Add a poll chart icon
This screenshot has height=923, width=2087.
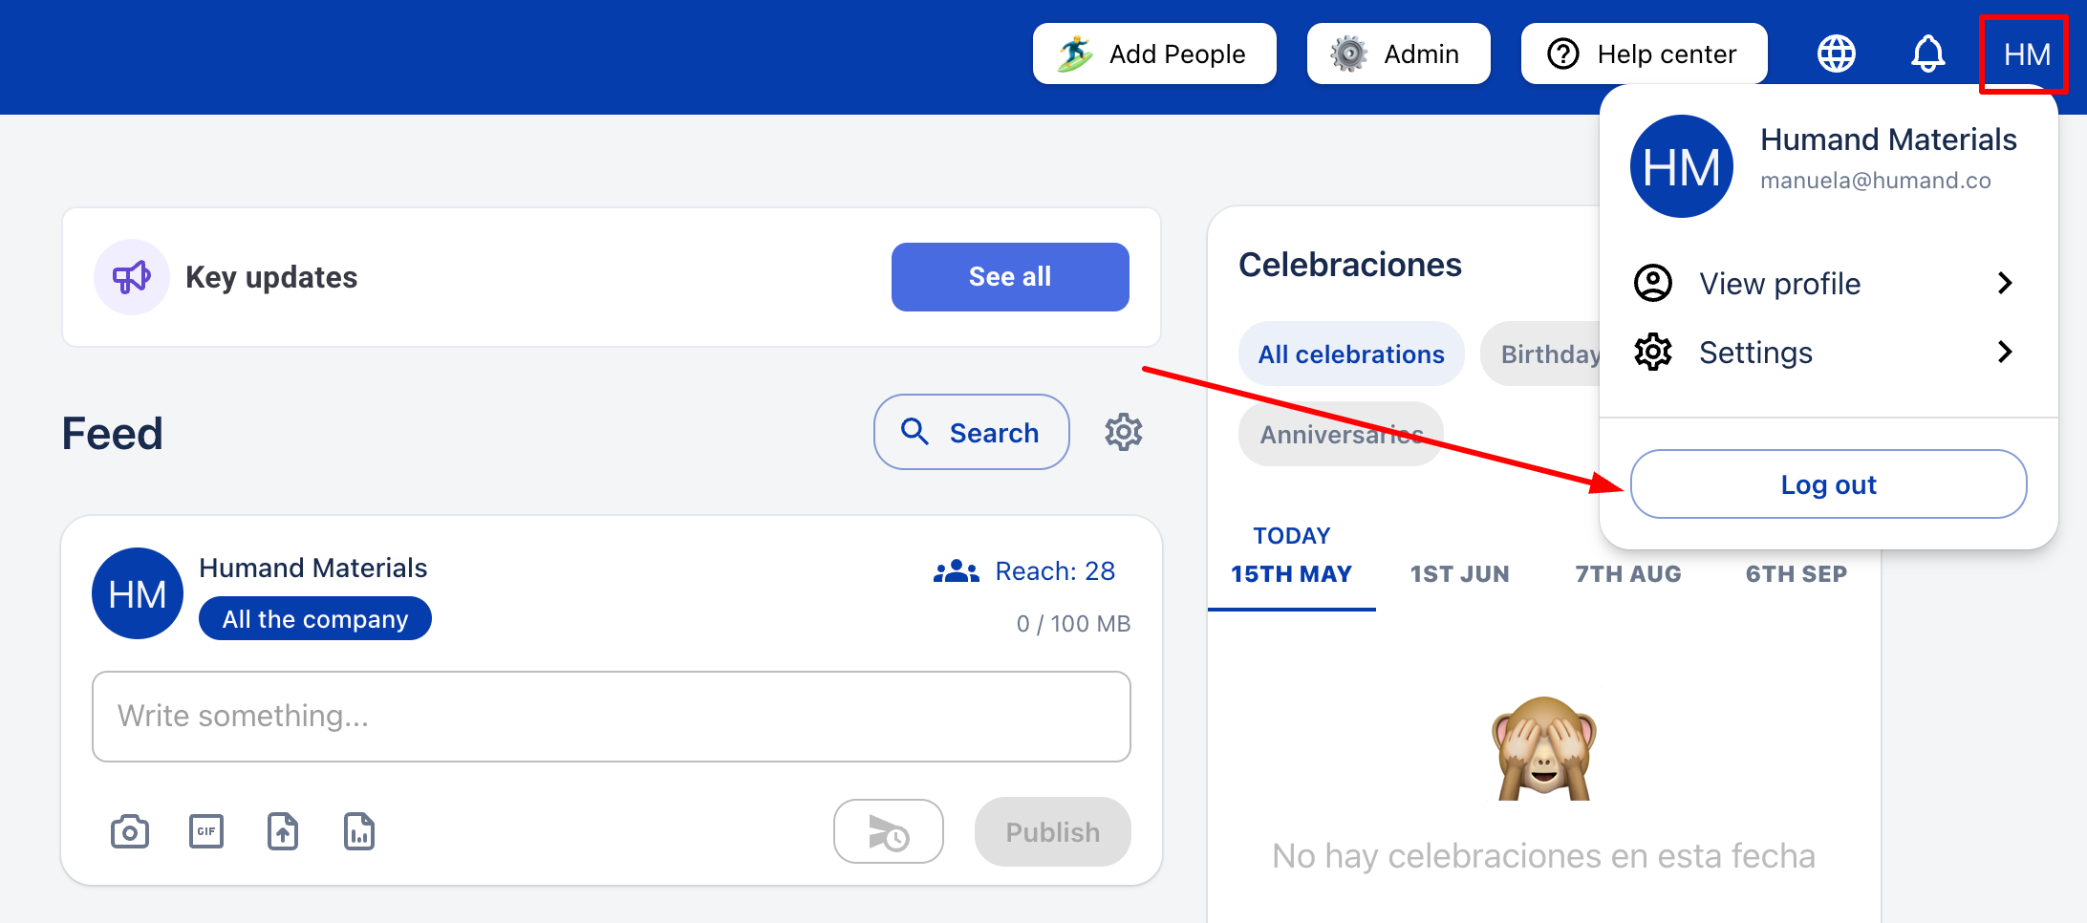359,831
